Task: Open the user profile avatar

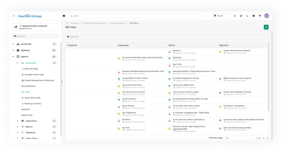Action: click(x=266, y=16)
